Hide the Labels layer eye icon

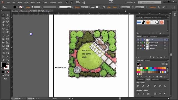138,40
